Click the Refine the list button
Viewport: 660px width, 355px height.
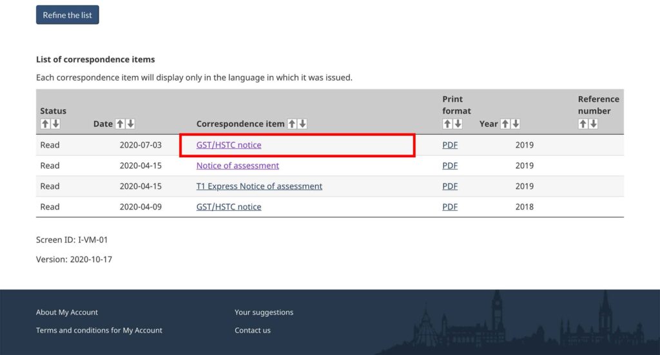click(68, 15)
